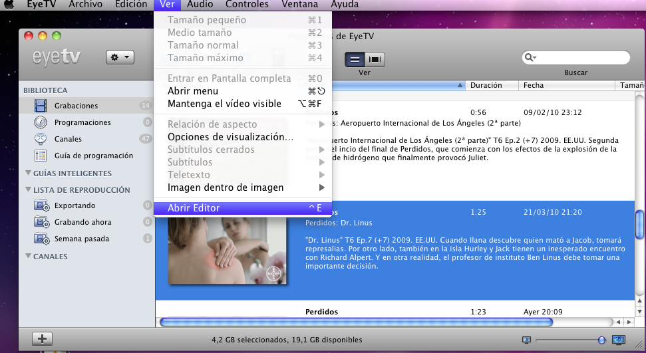Viewport: 646px width, 353px height.
Task: Open Canales satellite dish icon
Action: 41,139
